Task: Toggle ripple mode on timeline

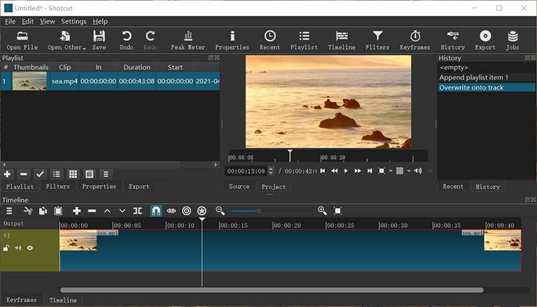Action: (187, 211)
